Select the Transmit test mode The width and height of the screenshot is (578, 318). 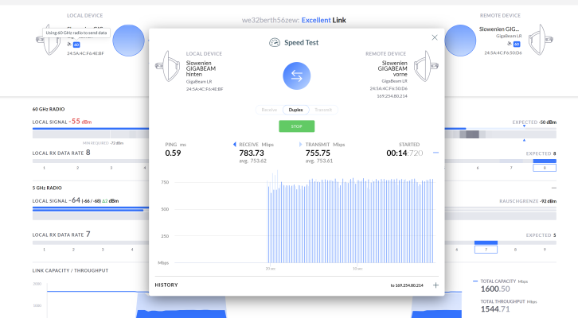click(322, 111)
